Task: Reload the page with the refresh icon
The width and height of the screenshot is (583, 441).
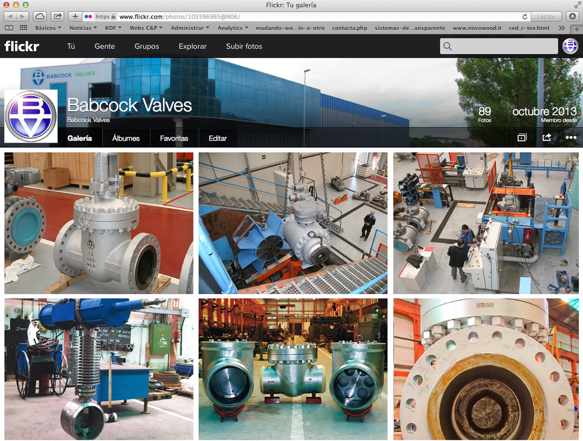Action: click(525, 17)
